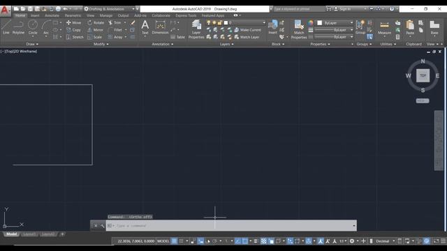
Task: Click the search keyword field in title bar
Action: point(298,9)
